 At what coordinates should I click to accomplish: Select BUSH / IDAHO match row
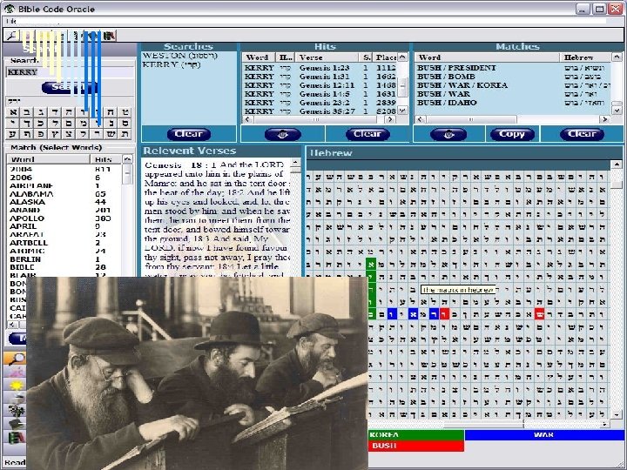click(513, 103)
